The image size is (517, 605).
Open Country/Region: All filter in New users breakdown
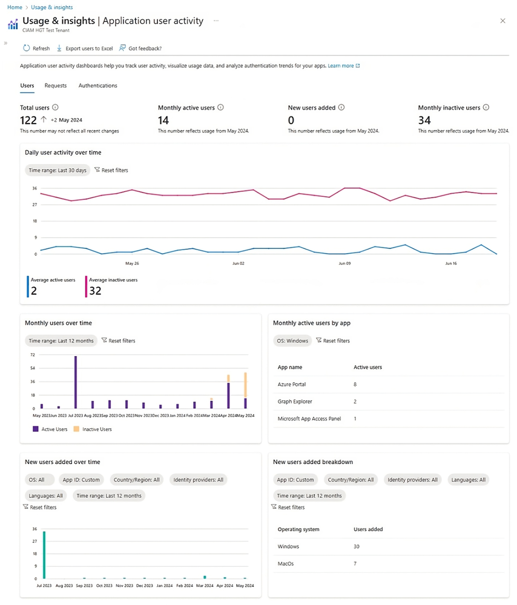click(351, 480)
